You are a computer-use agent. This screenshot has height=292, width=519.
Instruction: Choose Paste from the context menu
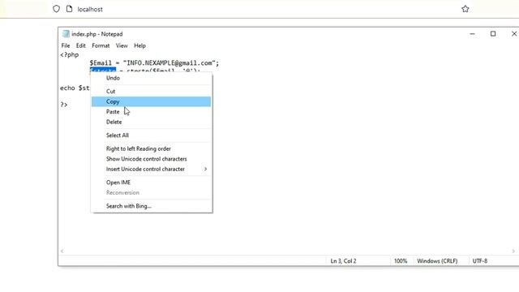click(x=152, y=112)
